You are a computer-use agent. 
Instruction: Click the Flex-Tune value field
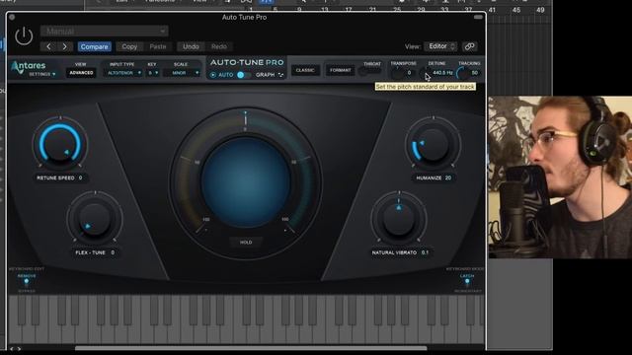point(113,252)
